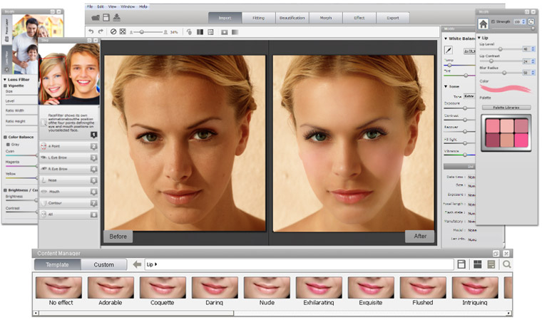This screenshot has height=320, width=542.
Task: Click the open folder icon
Action: tap(95, 16)
